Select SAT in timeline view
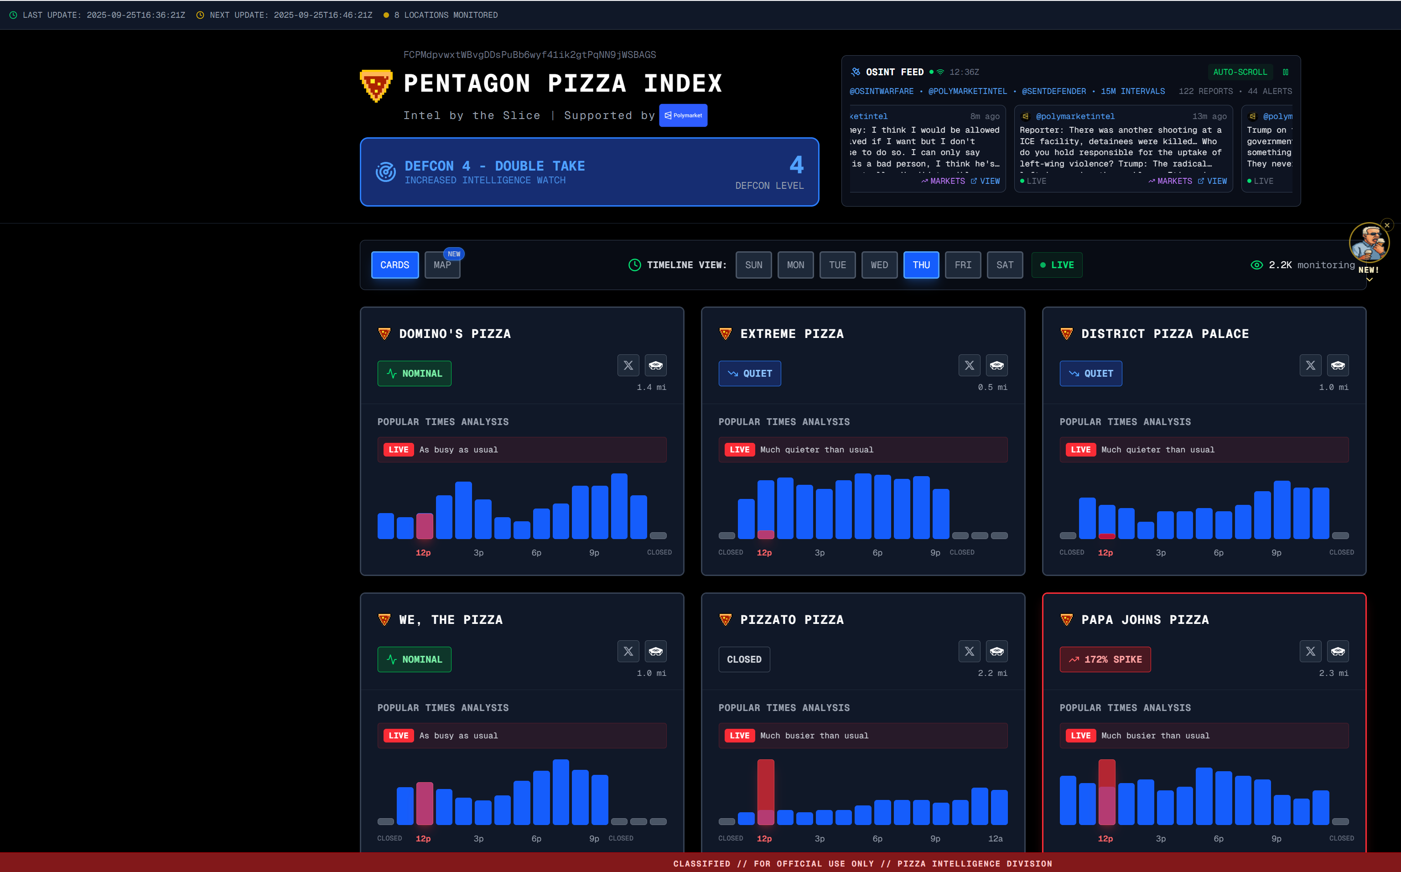This screenshot has height=872, width=1401. tap(1005, 265)
